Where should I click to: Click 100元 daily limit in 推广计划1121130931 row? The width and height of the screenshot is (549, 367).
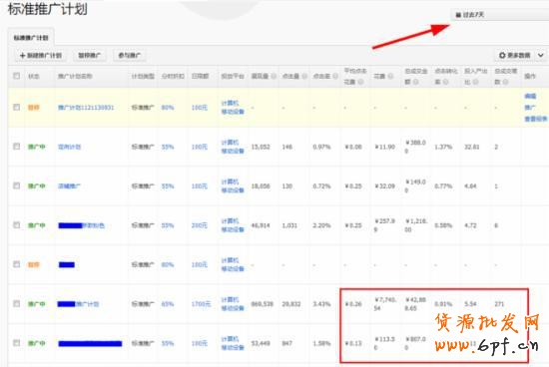coord(200,108)
